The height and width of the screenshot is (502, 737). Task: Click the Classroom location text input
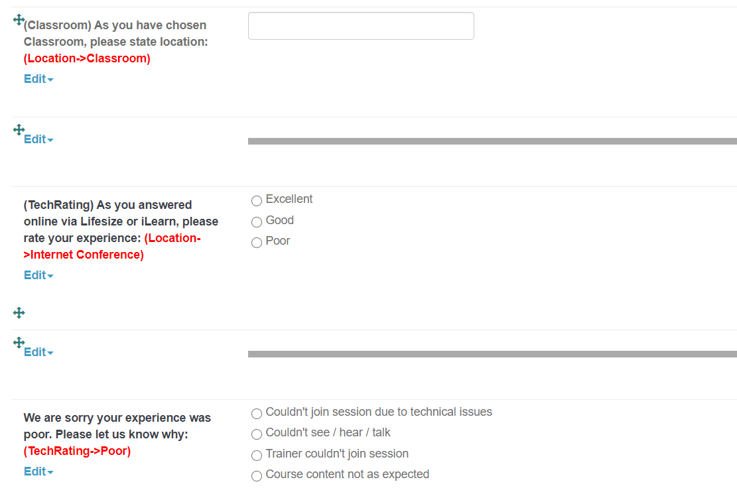[x=361, y=26]
